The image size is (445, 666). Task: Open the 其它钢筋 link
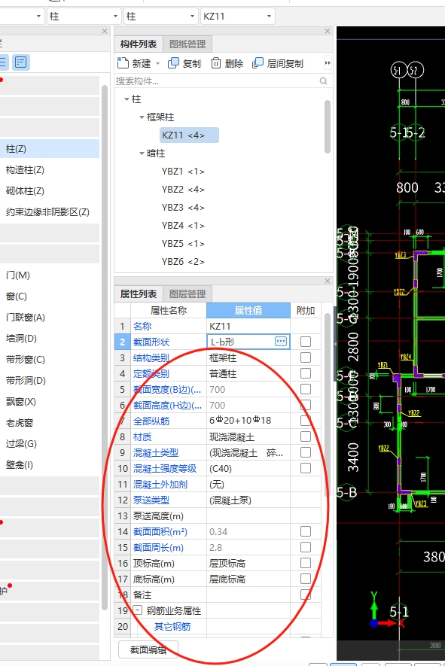coord(172,627)
